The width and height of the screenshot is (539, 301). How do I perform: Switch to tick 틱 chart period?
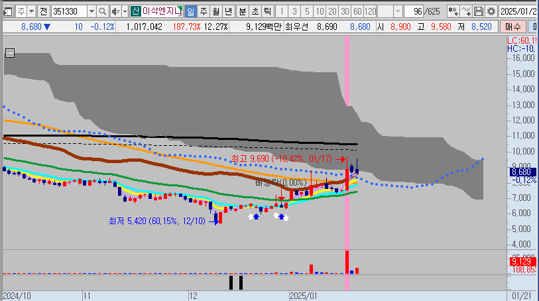(267, 11)
